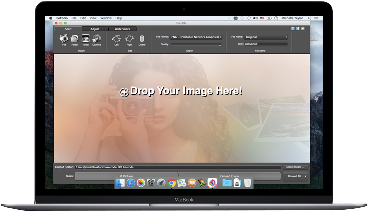Click the battery icon in menu bar

[269, 18]
